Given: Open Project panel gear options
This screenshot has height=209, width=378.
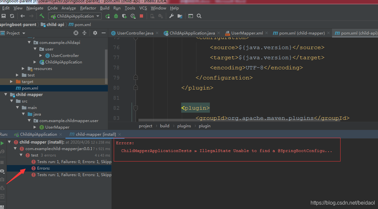Looking at the screenshot, I should [x=95, y=33].
